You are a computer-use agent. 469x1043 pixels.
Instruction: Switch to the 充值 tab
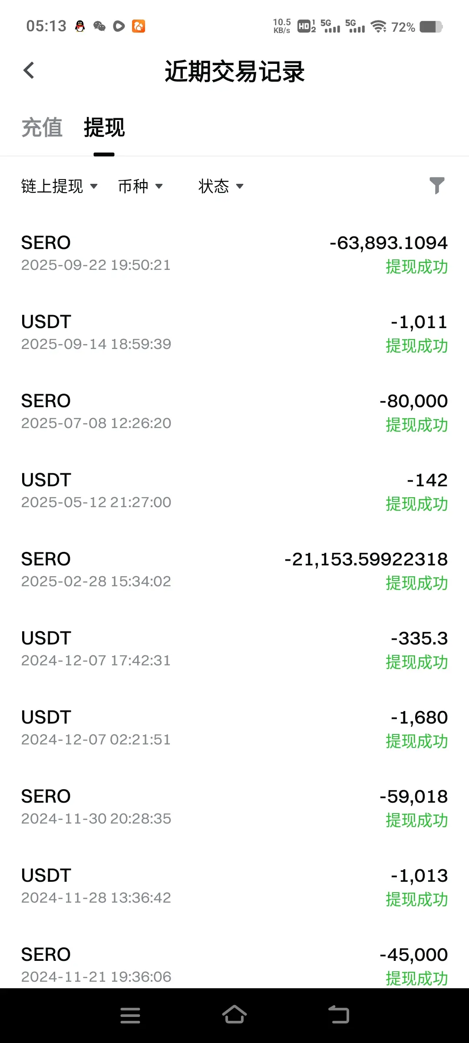[x=42, y=127]
